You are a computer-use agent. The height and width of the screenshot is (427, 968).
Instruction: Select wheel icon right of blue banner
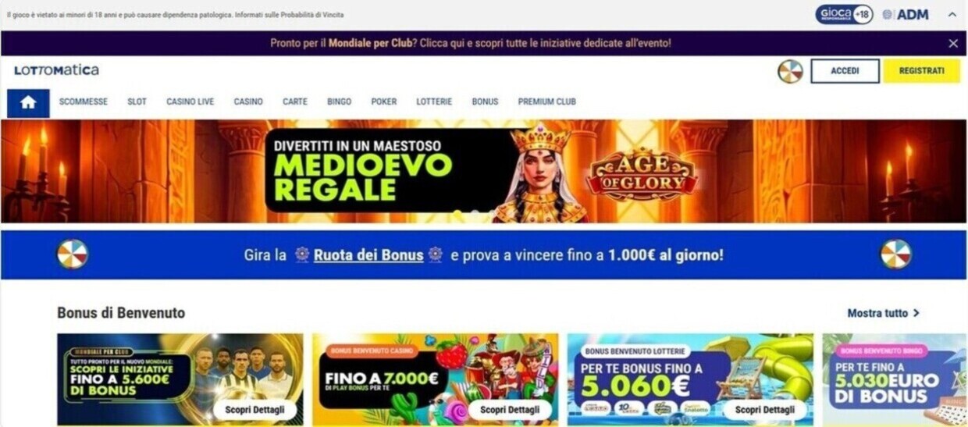(x=896, y=254)
